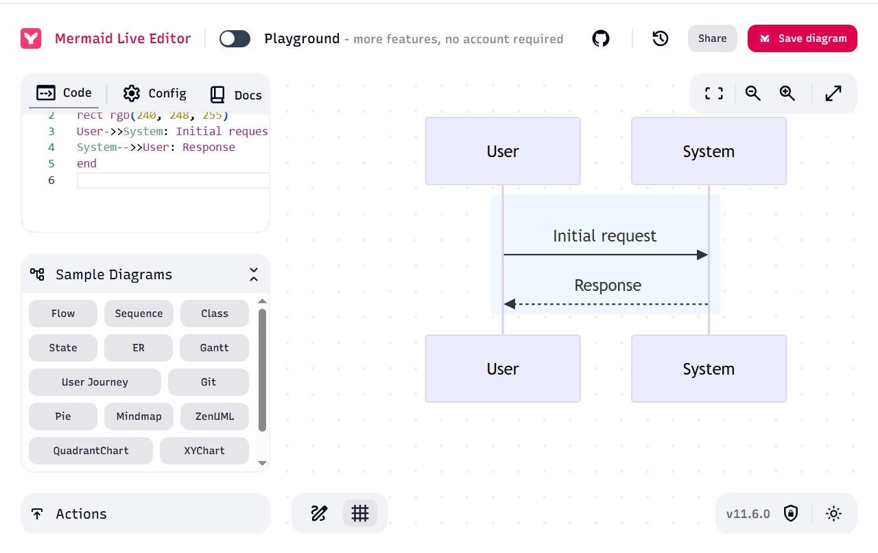Viewport: 878px width, 553px height.
Task: Fit diagram to view with the fullscreen-corners icon
Action: click(x=714, y=93)
